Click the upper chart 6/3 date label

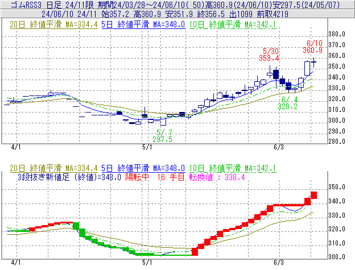[278, 147]
